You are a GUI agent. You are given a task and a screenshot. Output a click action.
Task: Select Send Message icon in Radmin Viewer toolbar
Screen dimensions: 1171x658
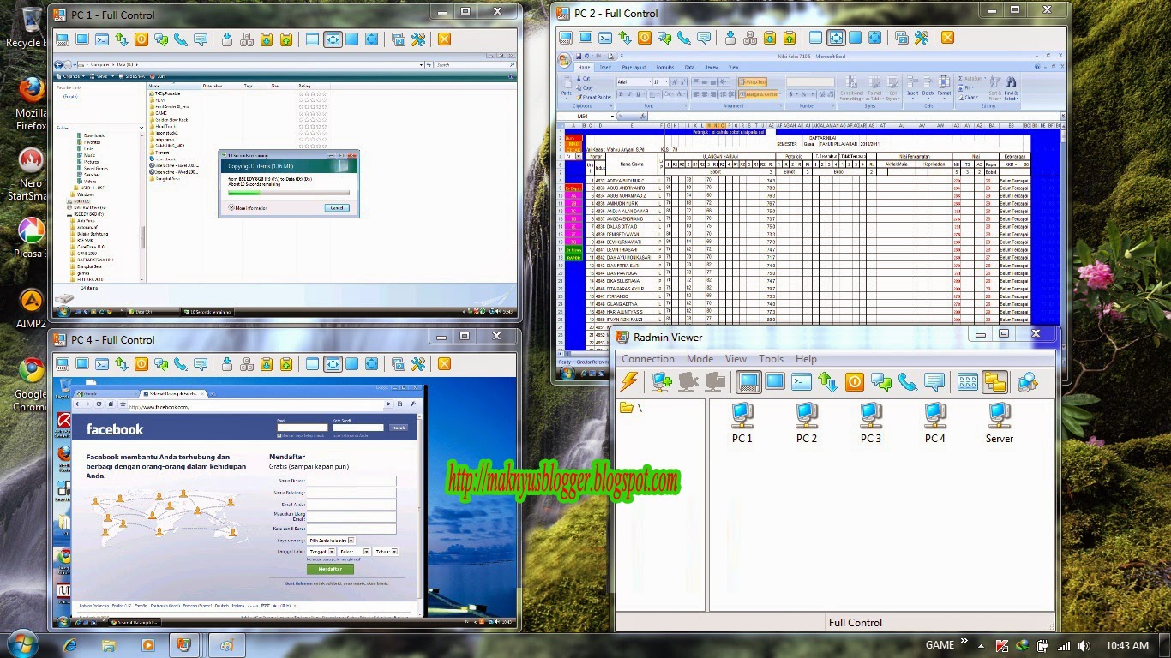tap(934, 382)
